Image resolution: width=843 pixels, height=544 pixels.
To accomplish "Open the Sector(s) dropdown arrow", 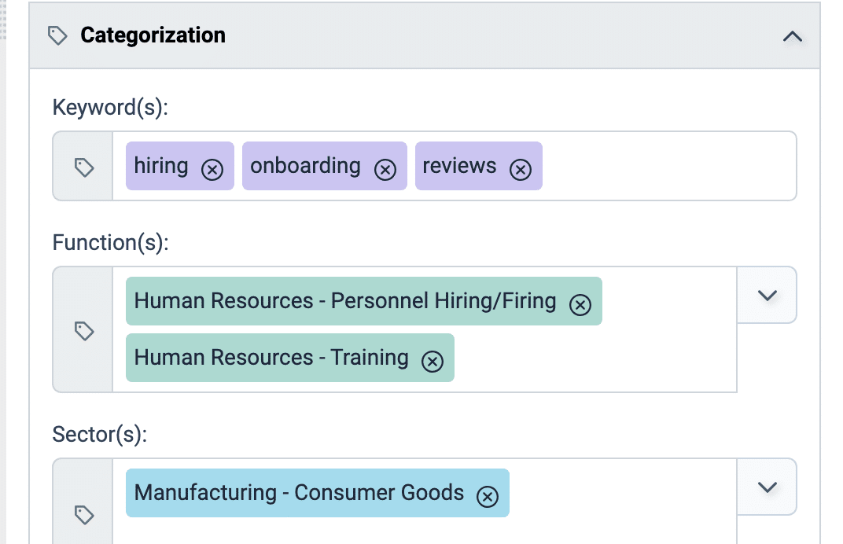I will point(768,487).
